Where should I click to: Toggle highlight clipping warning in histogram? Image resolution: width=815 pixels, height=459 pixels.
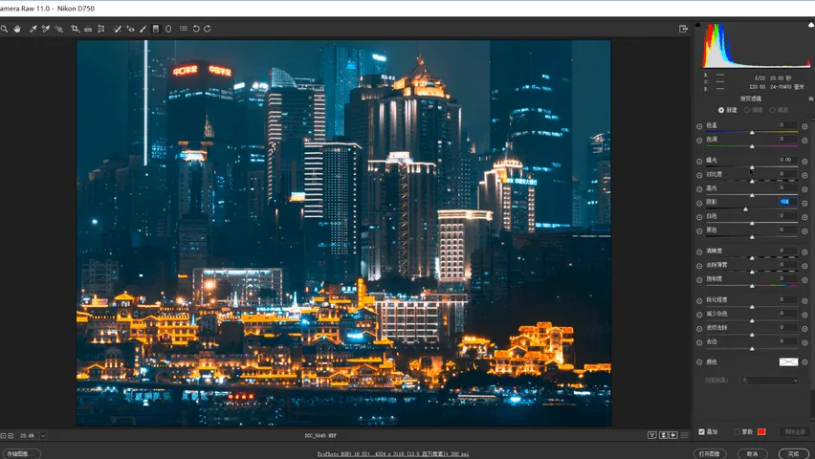click(x=811, y=25)
